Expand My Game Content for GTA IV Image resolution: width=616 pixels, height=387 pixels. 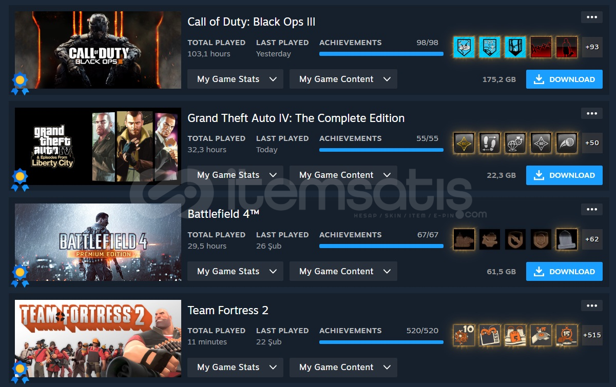(x=343, y=175)
